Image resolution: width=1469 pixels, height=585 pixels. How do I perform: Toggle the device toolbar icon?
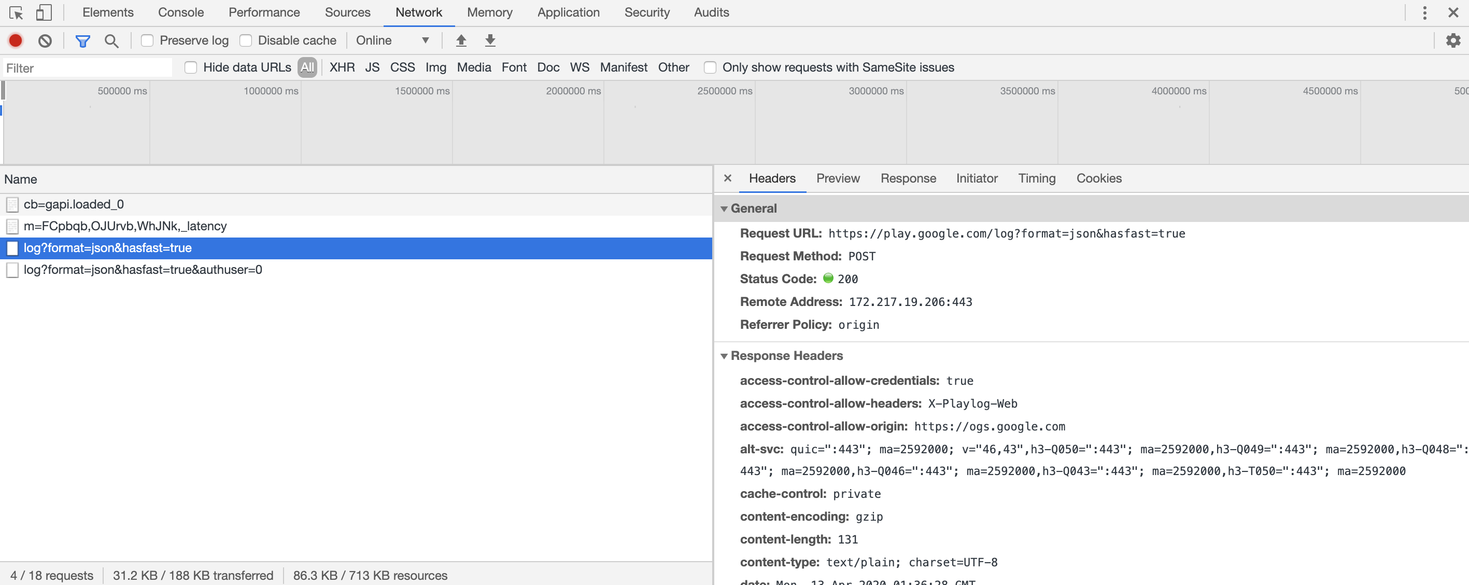click(x=44, y=12)
